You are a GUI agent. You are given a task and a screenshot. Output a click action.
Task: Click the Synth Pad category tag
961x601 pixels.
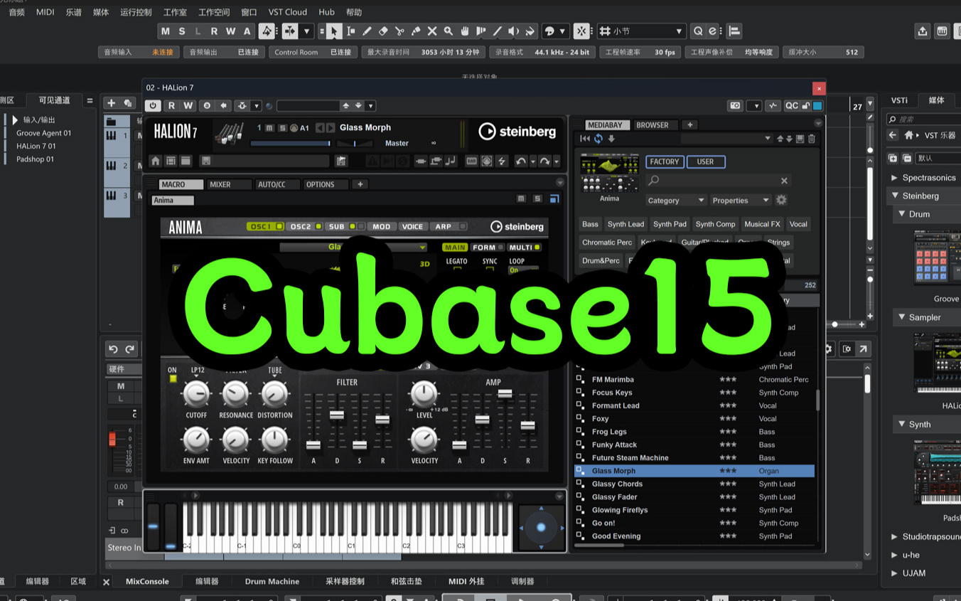(670, 224)
